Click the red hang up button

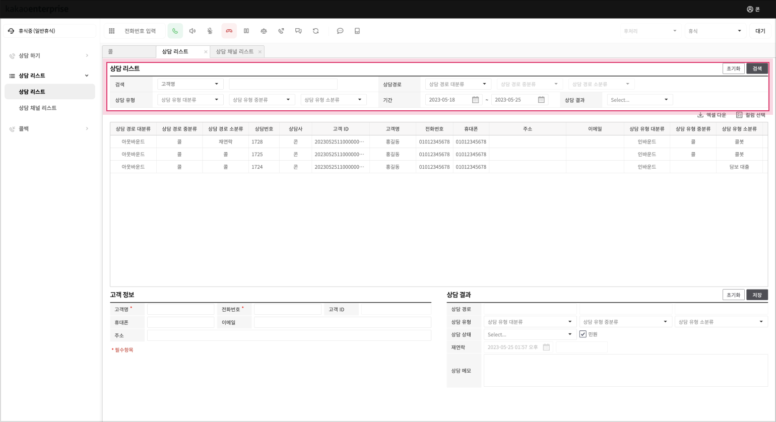coord(229,31)
